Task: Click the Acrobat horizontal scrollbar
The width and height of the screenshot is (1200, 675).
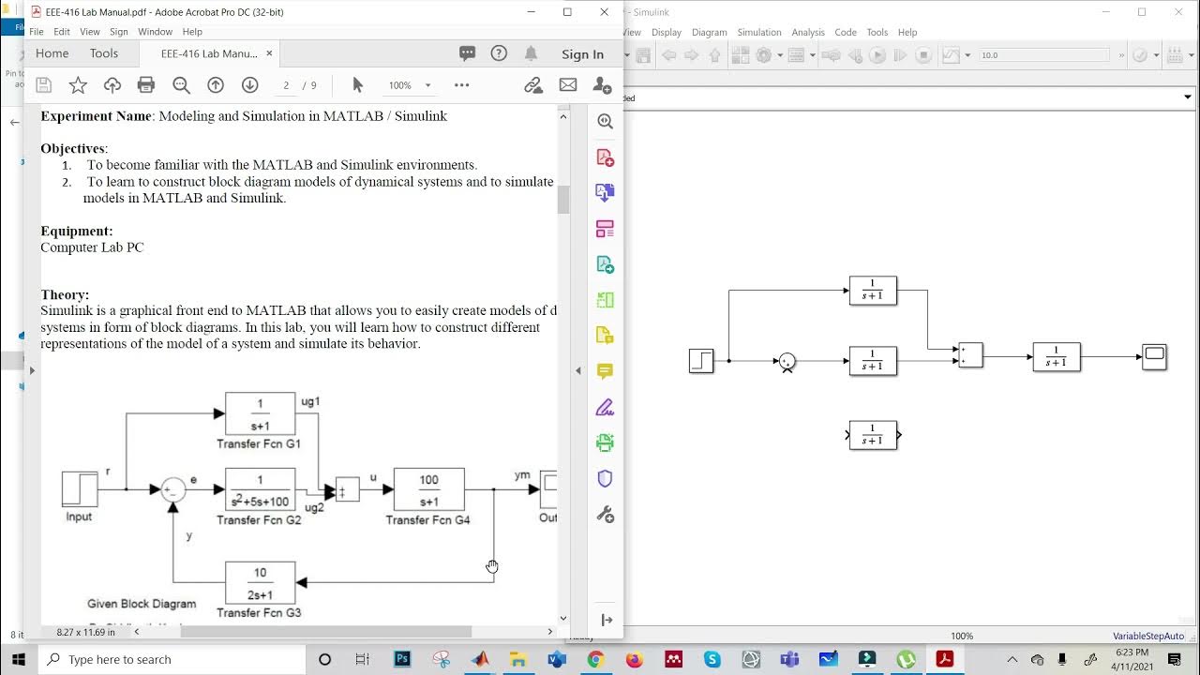Action: [326, 632]
